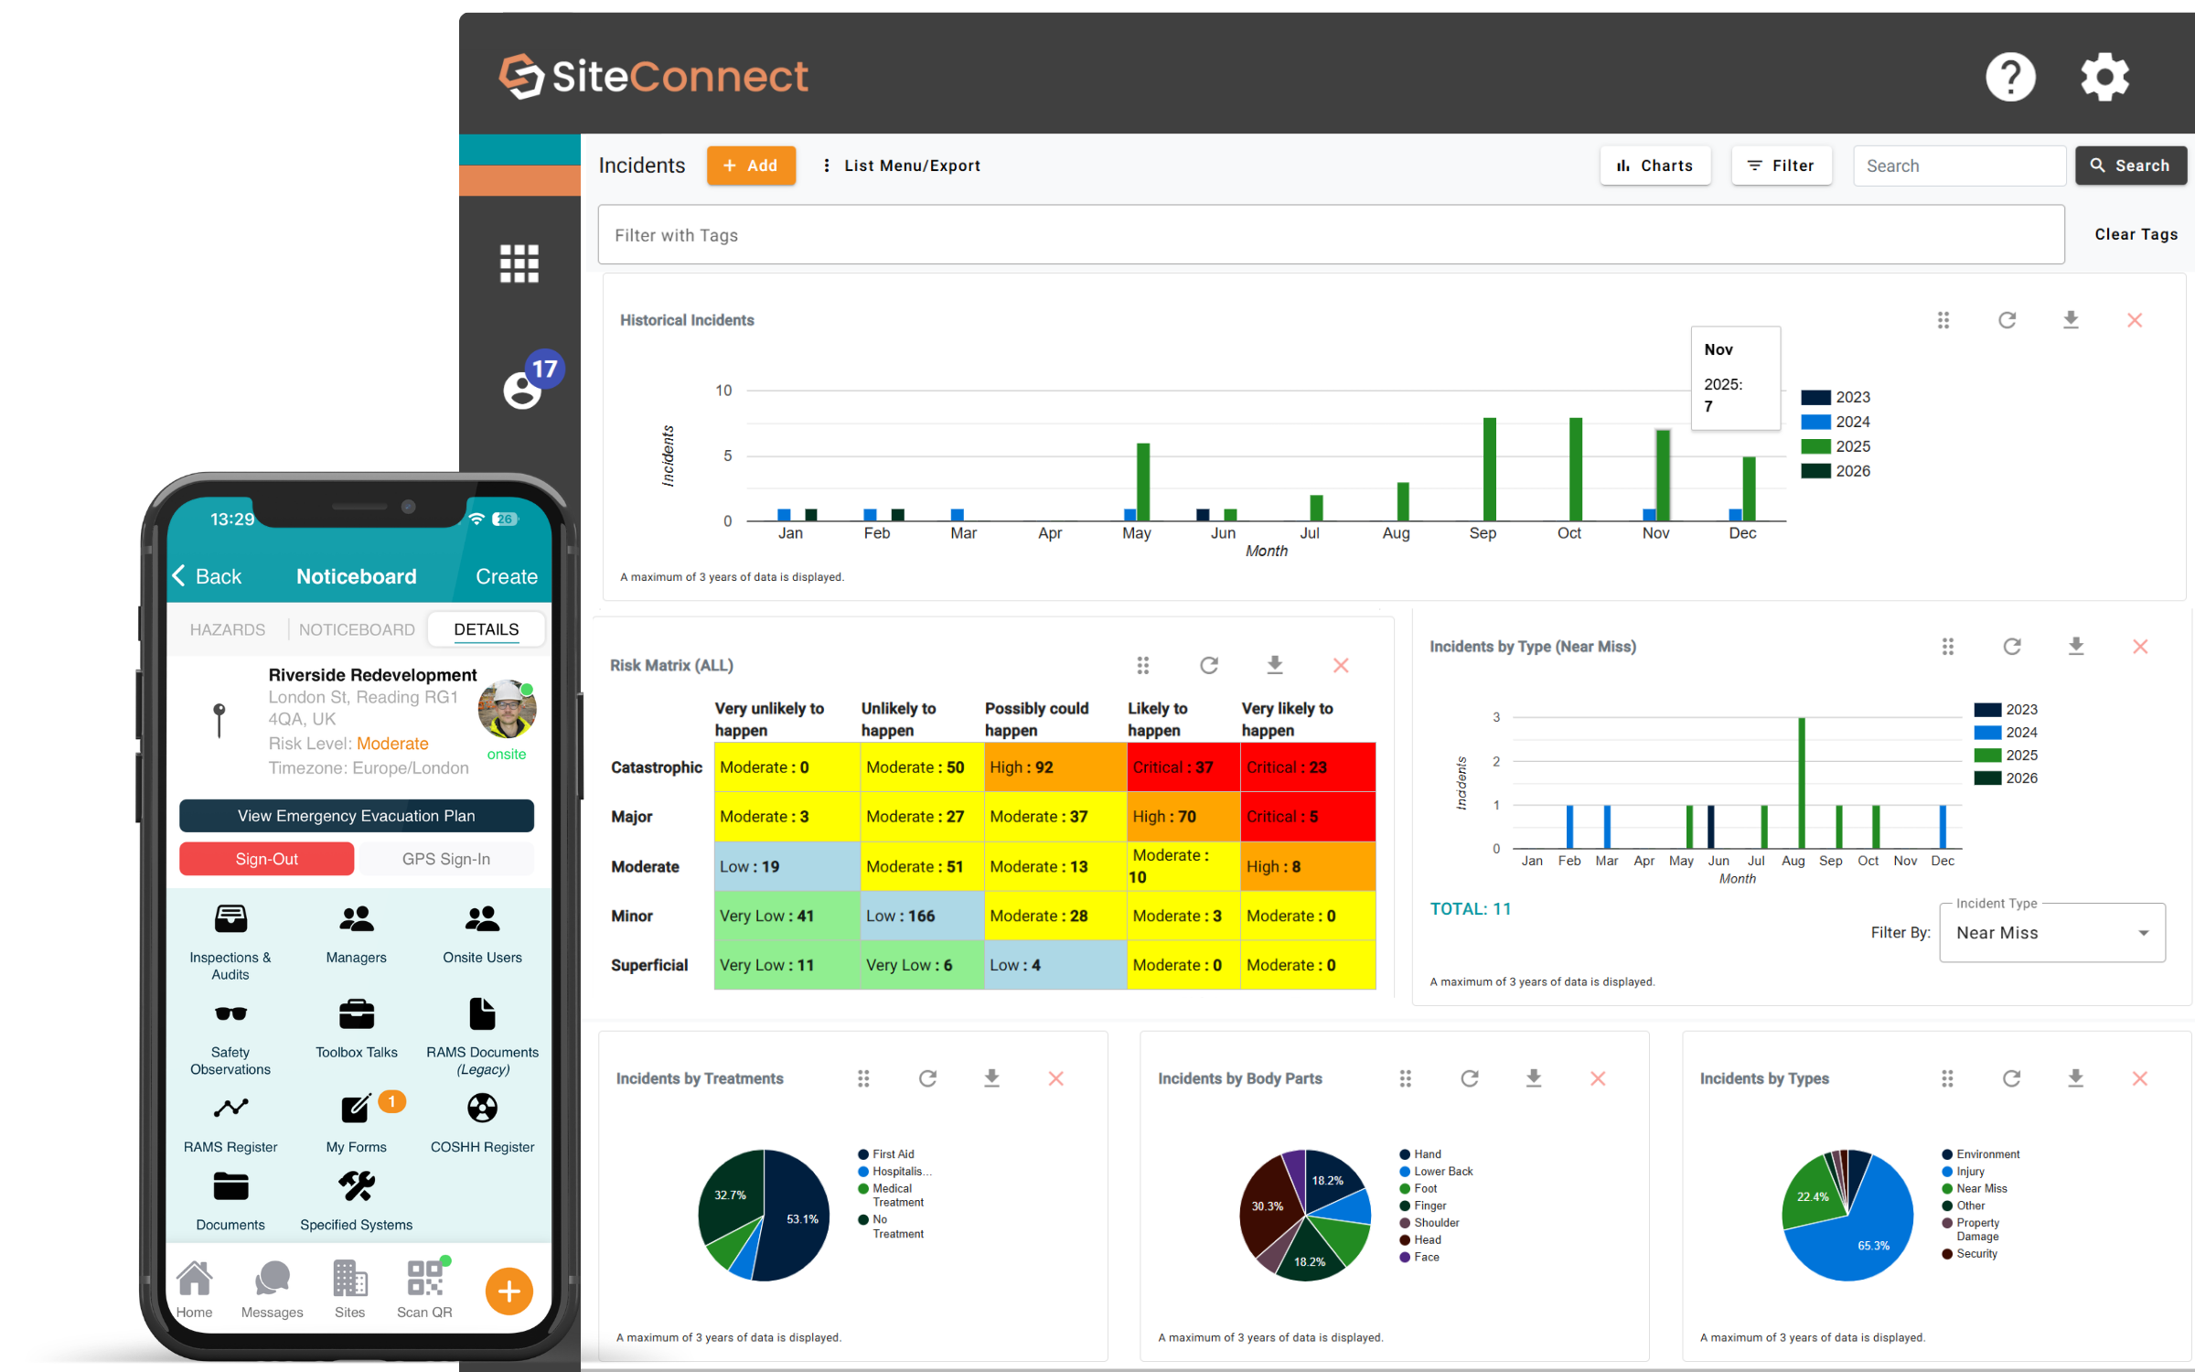Open the apps grid menu icon
The image size is (2195, 1372).
(519, 263)
